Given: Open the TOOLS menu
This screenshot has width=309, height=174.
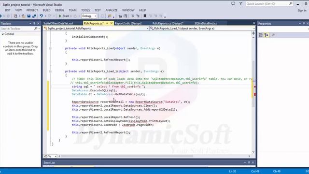Looking at the screenshot, I should pos(85,10).
